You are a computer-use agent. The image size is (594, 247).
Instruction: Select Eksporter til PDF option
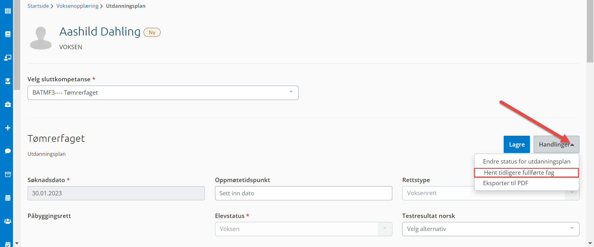tap(527, 183)
